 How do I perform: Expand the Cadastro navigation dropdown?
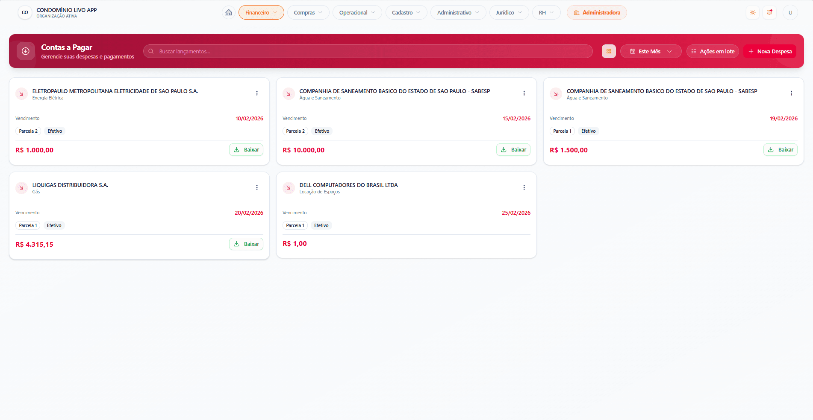pyautogui.click(x=406, y=12)
